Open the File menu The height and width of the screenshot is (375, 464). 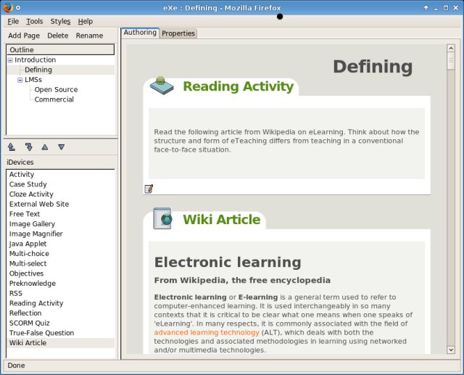point(13,21)
